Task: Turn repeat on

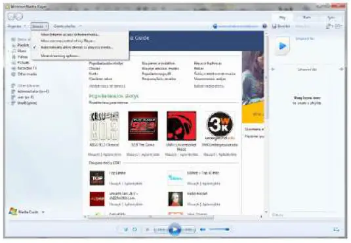Action: tap(134, 229)
